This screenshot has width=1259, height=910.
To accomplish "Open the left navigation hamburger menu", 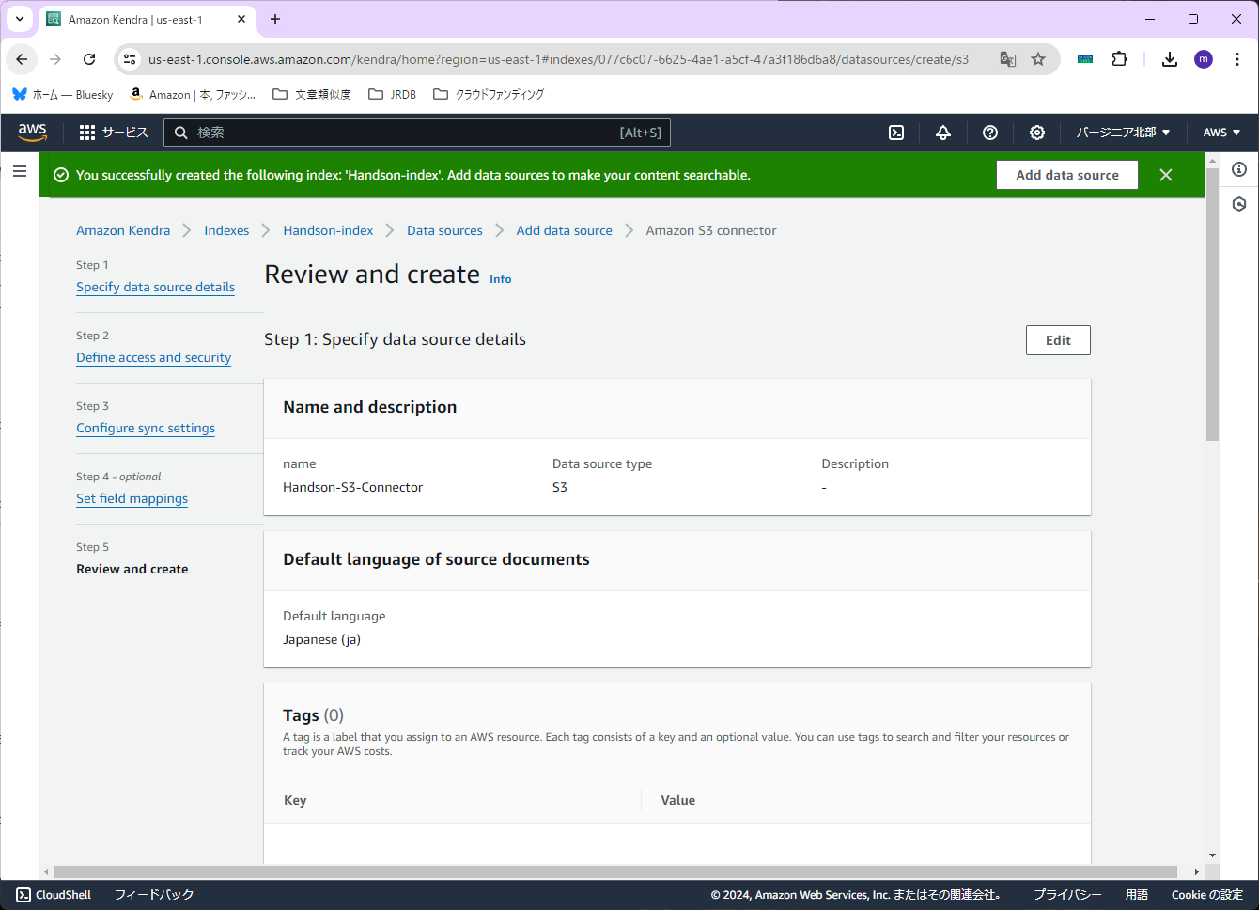I will coord(20,171).
